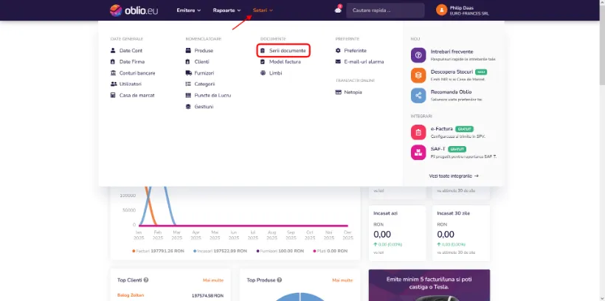Toggle the Plati chart legend item
Viewport: 605px width, 301px height.
pyautogui.click(x=330, y=251)
